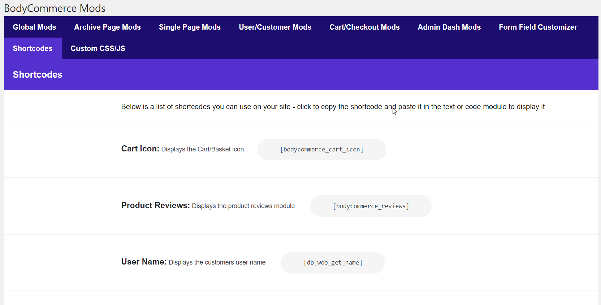Click the shortcode instructions paragraph
The width and height of the screenshot is (601, 305).
pyautogui.click(x=333, y=107)
